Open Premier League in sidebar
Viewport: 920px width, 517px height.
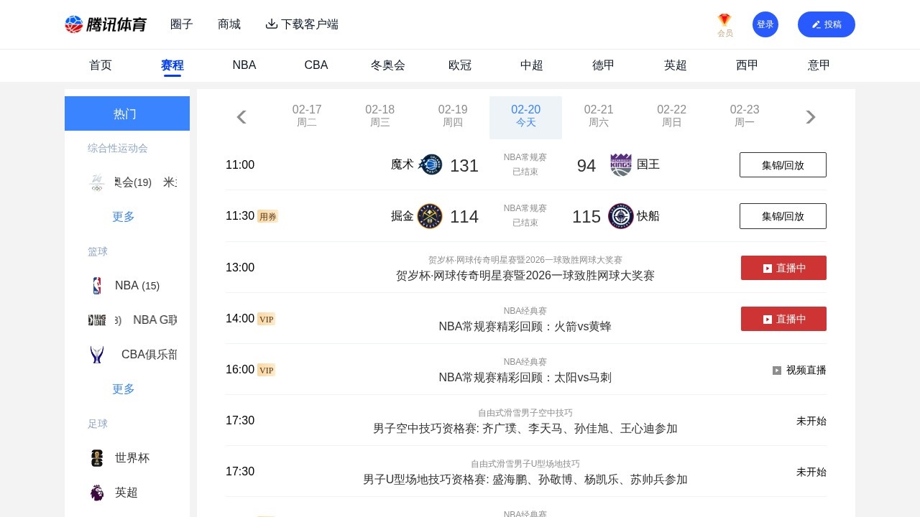(127, 493)
